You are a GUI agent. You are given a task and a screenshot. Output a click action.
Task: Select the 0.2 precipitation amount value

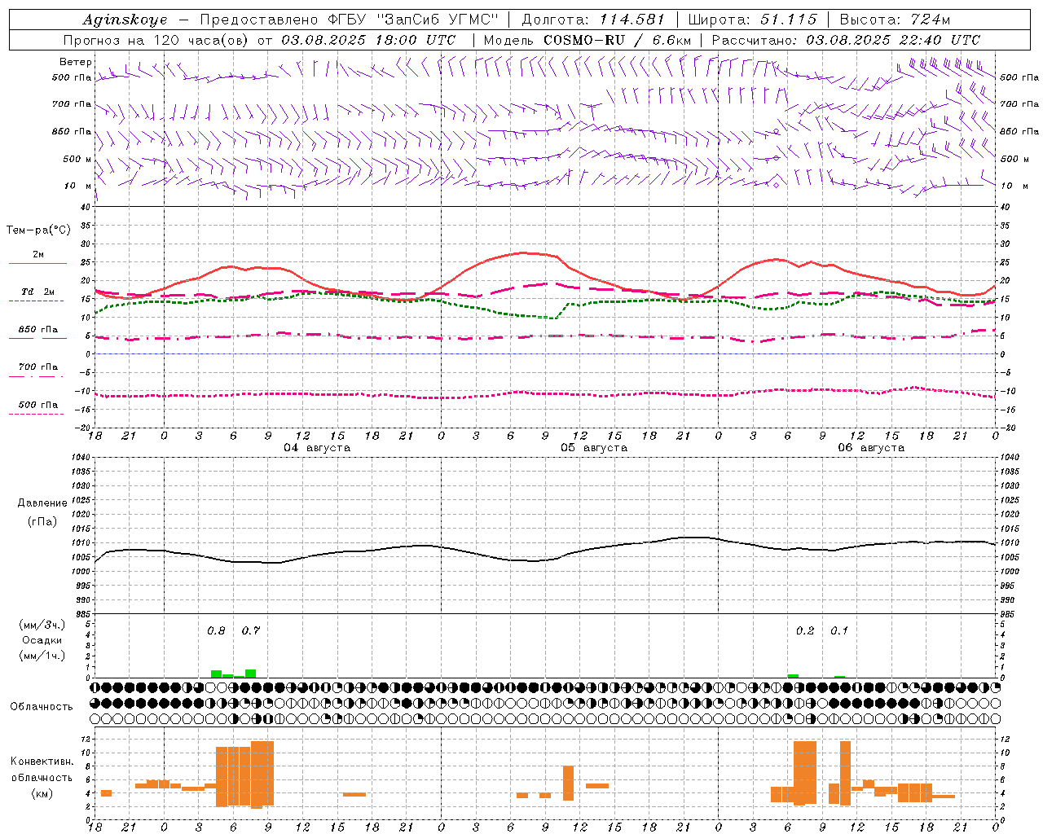804,630
